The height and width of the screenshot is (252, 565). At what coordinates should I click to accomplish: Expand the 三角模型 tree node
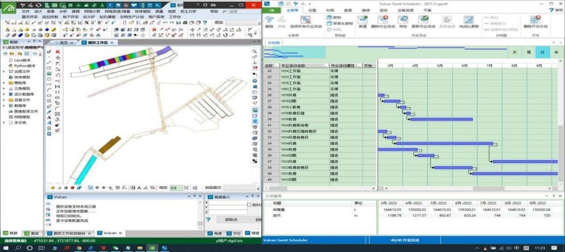[x=4, y=89]
